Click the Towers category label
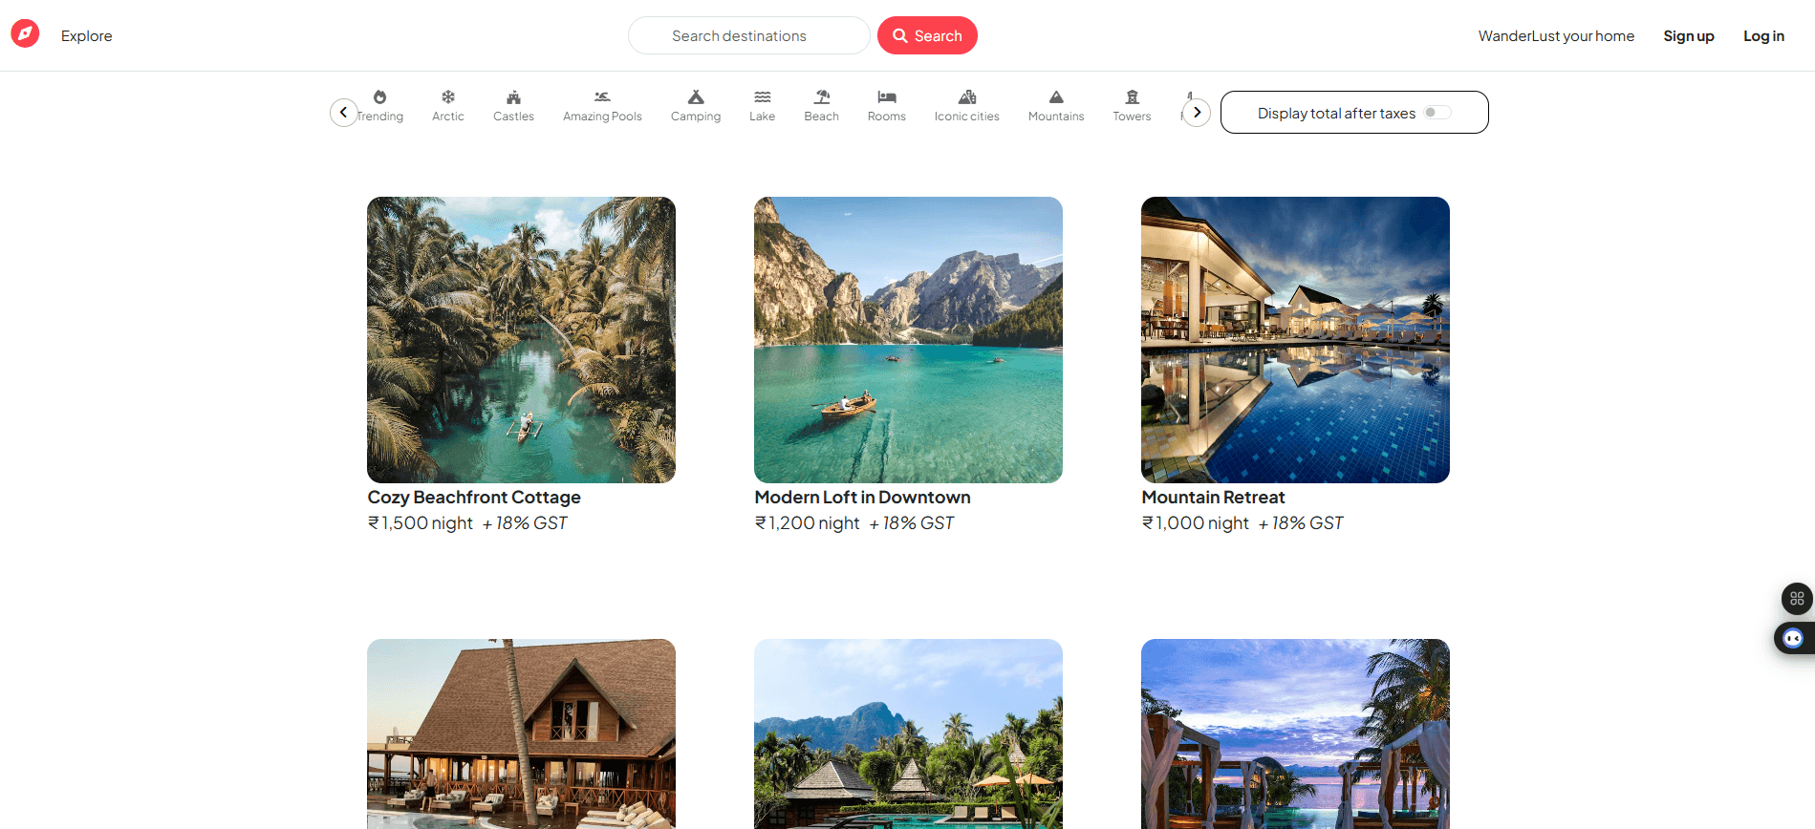The width and height of the screenshot is (1815, 829). (x=1133, y=117)
